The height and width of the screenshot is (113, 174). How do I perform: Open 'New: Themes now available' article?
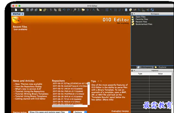[29, 84]
